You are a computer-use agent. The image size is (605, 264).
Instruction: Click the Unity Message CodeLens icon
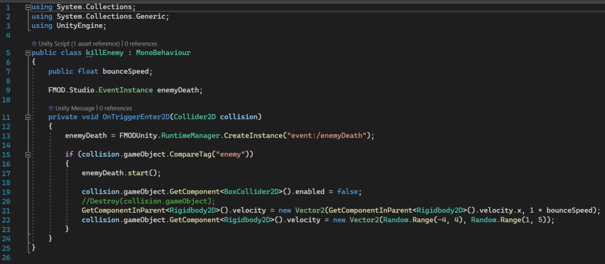pos(51,108)
